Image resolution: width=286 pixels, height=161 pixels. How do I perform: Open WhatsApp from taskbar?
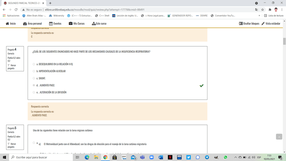(225, 157)
